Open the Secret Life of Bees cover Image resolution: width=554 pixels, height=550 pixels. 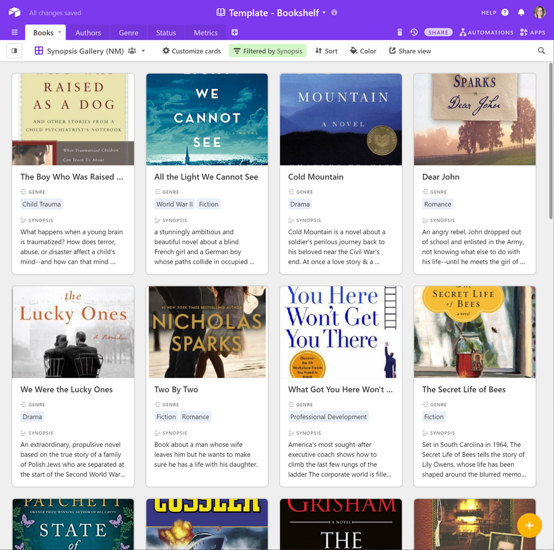pos(475,332)
